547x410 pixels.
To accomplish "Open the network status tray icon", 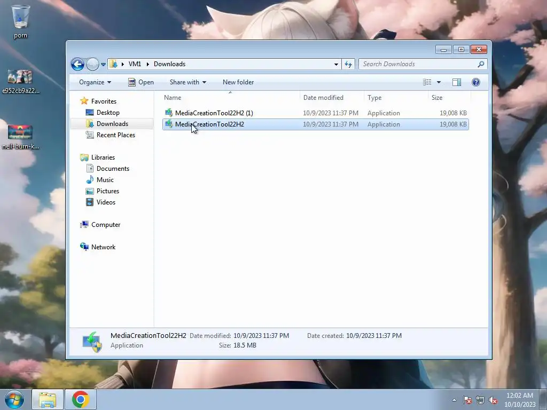I will point(480,400).
